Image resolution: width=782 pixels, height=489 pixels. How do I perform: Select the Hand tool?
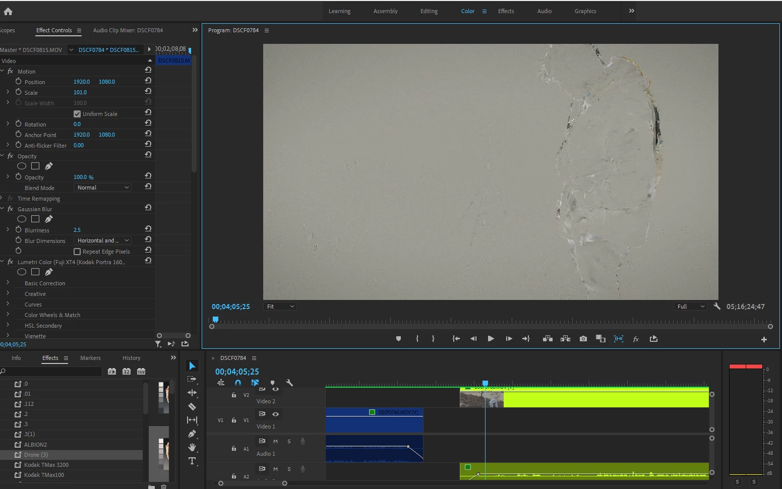click(x=192, y=447)
